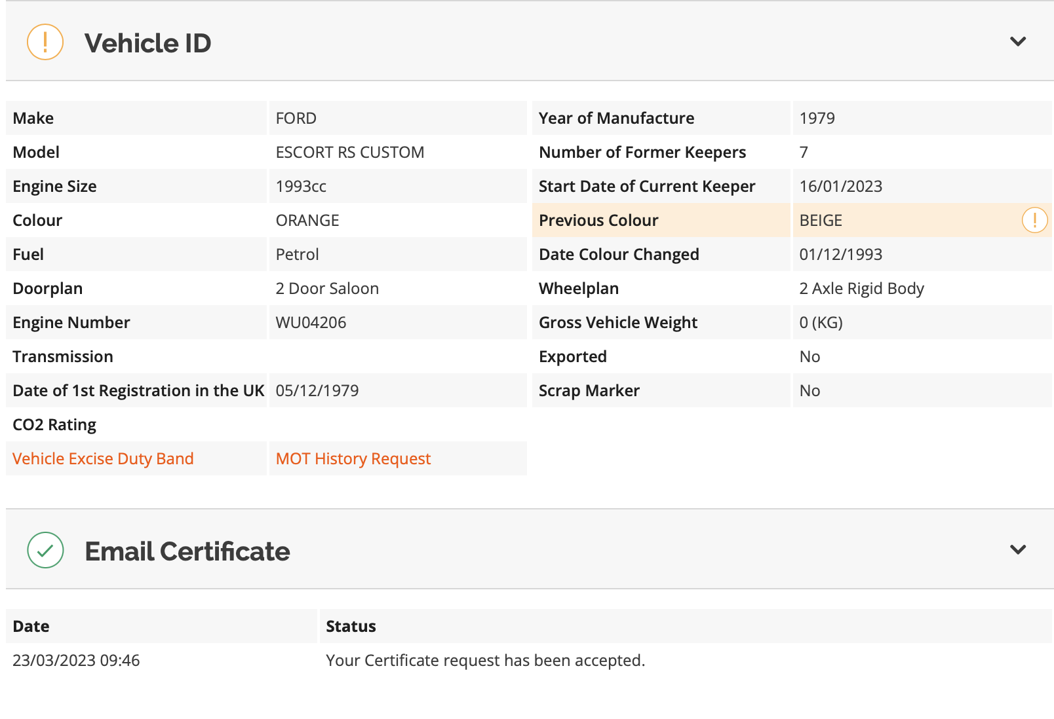Select the Make value FORD

[296, 118]
